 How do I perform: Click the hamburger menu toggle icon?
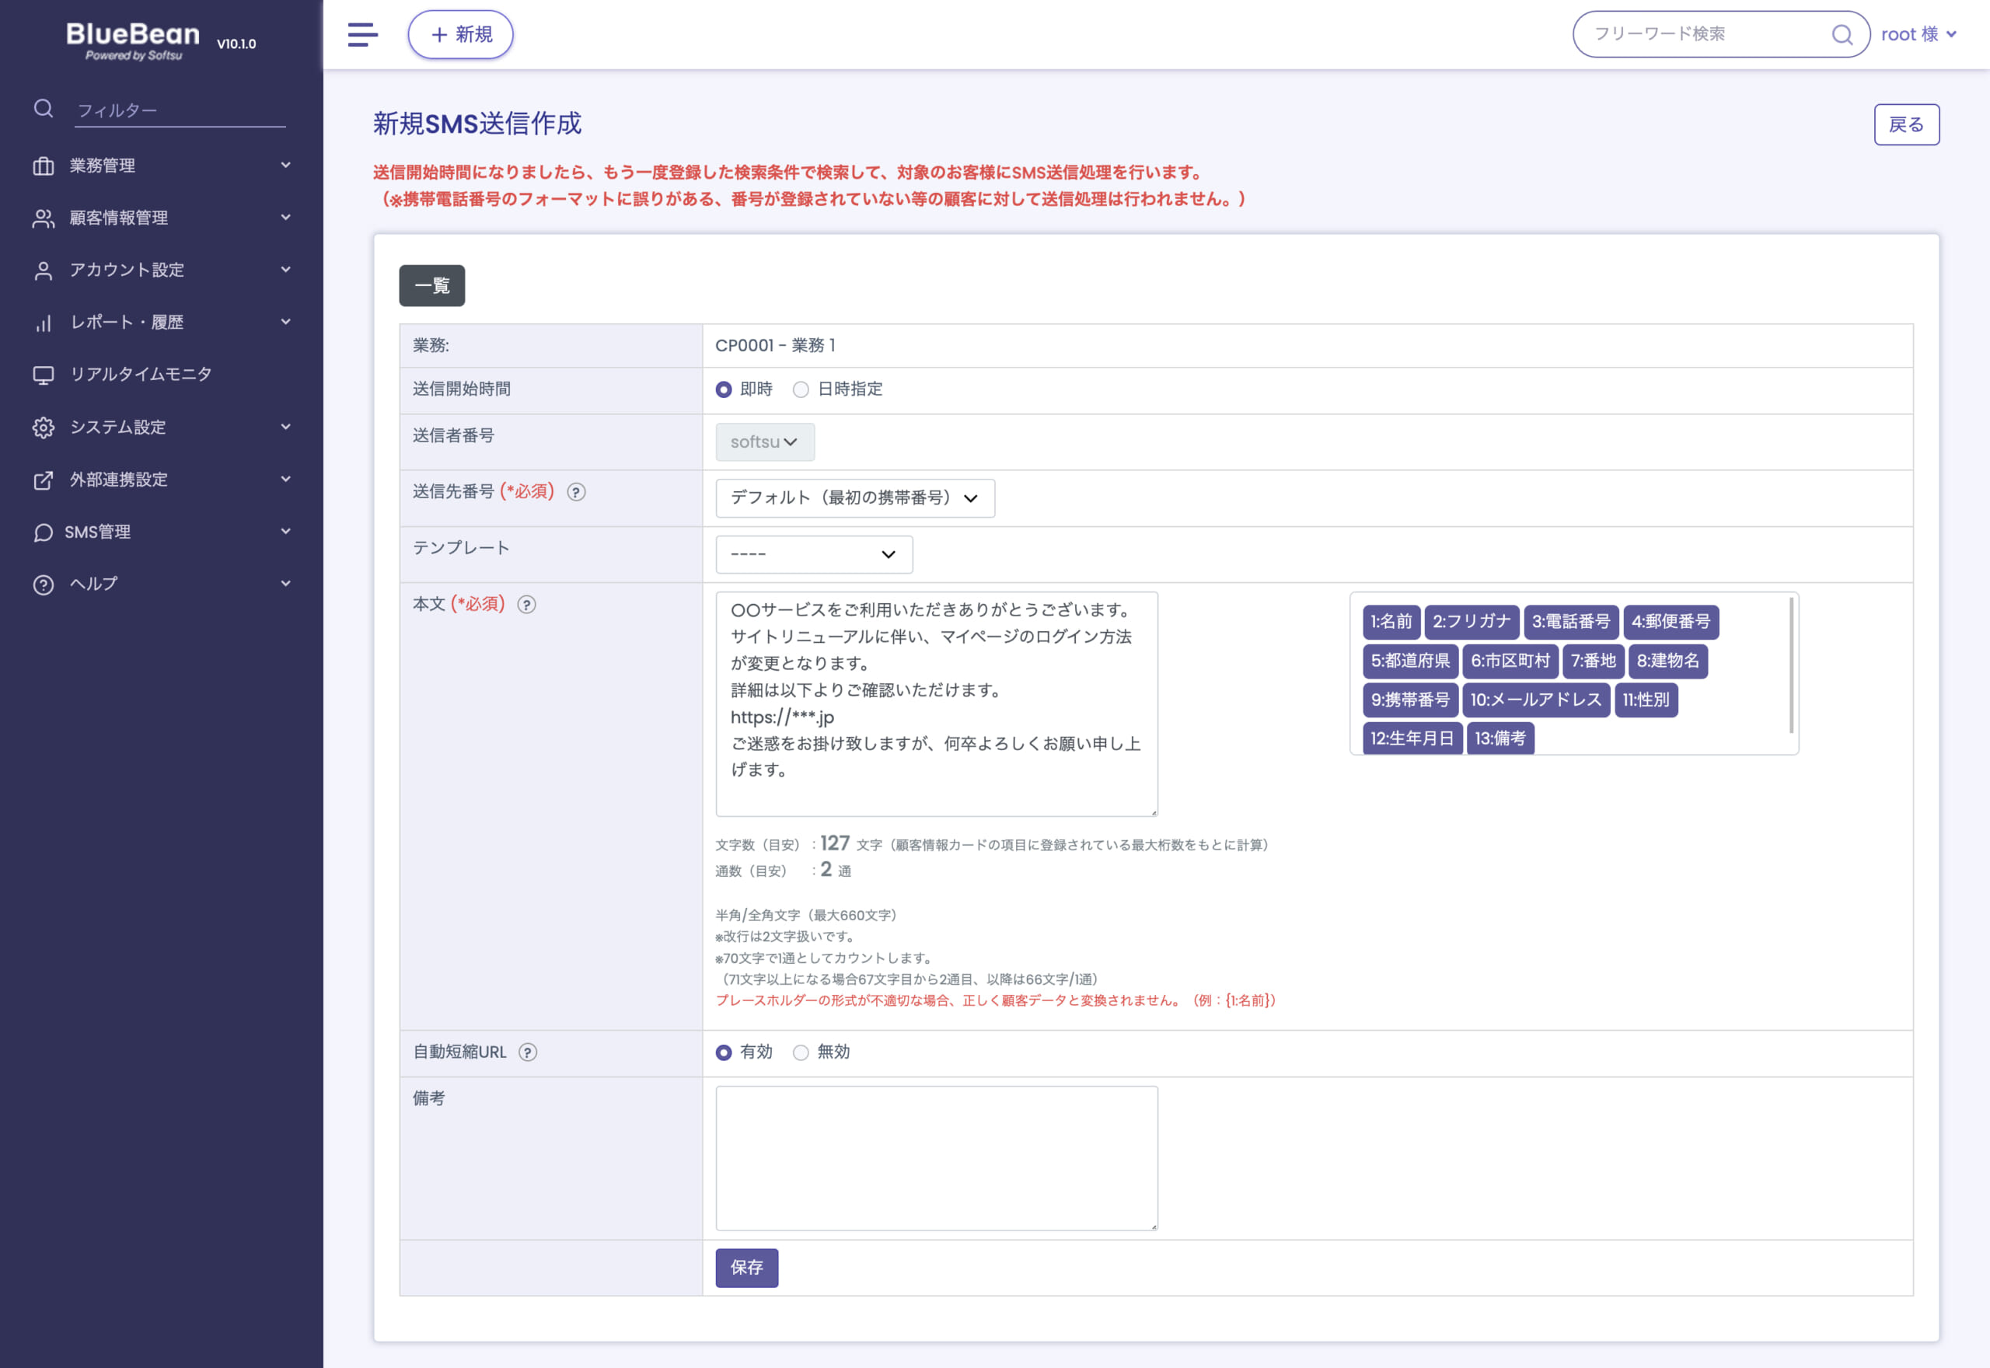[362, 34]
